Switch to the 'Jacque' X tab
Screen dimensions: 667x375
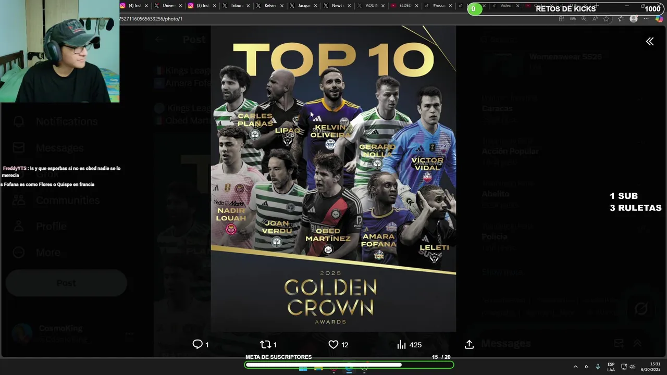point(304,6)
